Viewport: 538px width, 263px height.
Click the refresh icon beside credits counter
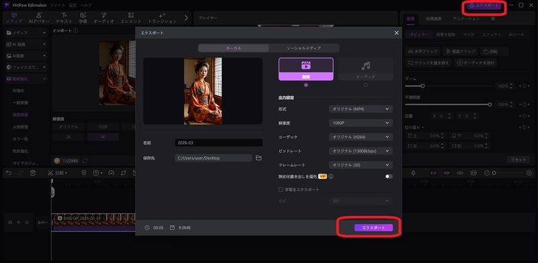(x=85, y=160)
